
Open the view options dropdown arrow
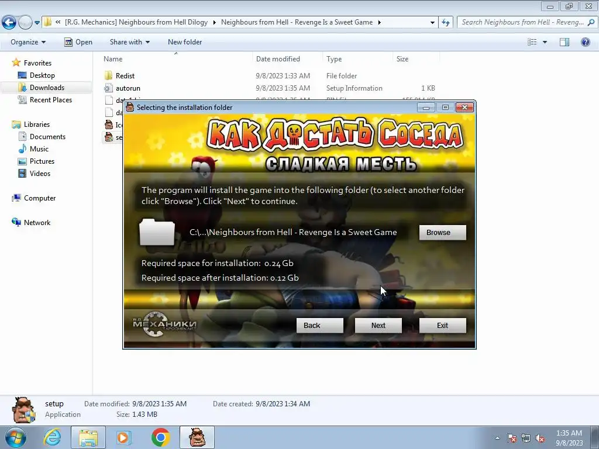pos(545,42)
